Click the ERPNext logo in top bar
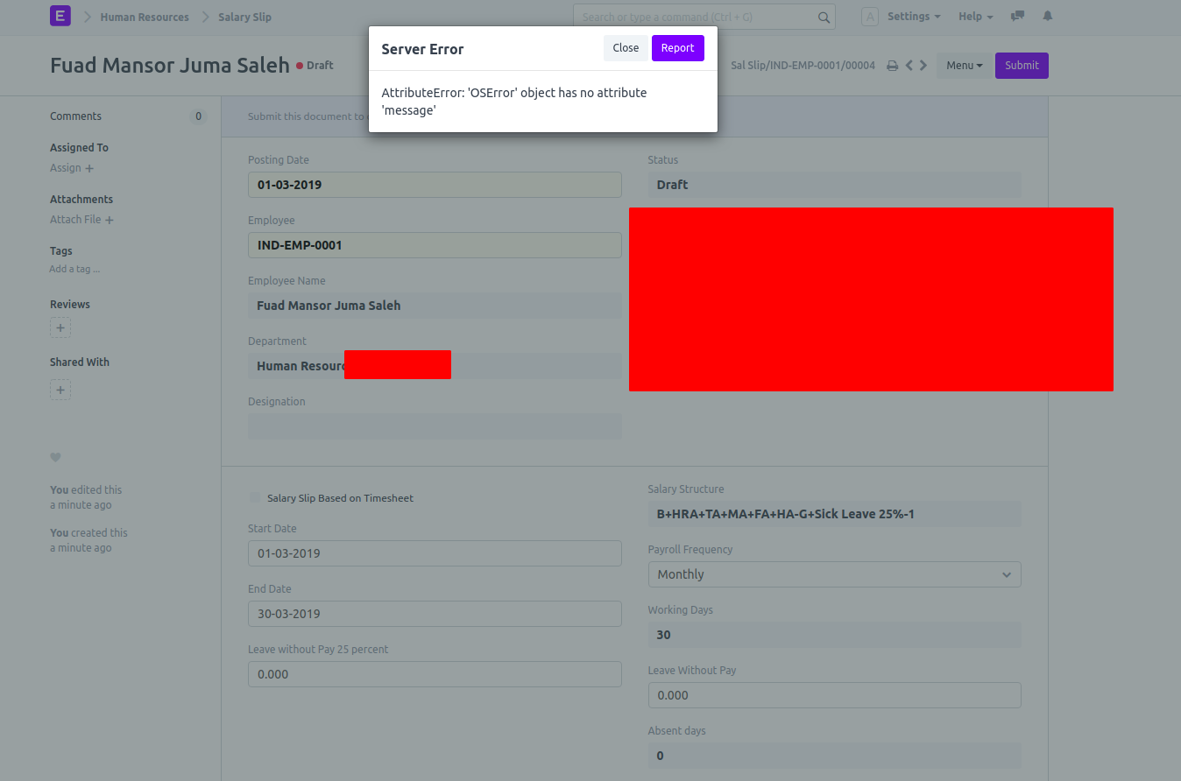The width and height of the screenshot is (1181, 781). (x=60, y=16)
